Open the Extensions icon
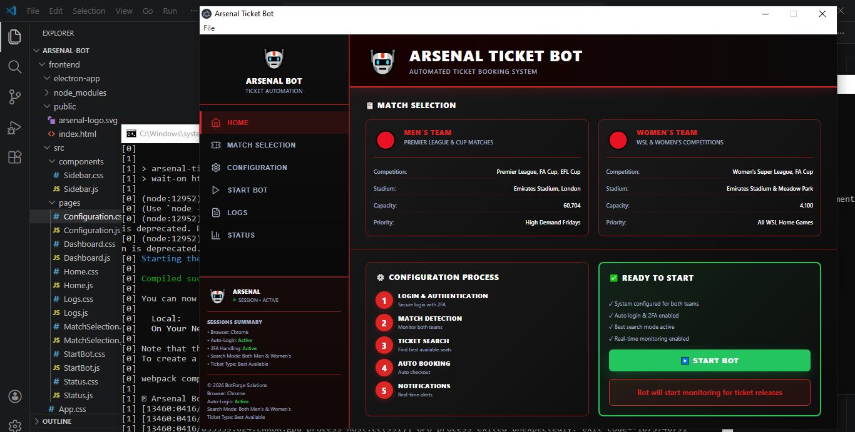The width and height of the screenshot is (855, 432). (x=14, y=157)
